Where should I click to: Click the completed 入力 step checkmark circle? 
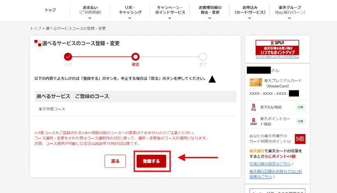(x=68, y=57)
